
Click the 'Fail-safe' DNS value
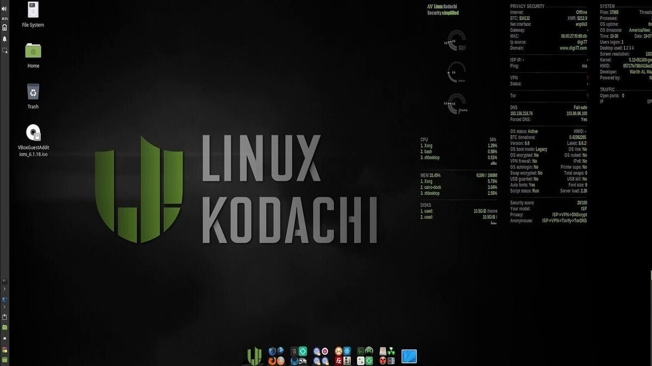tap(580, 107)
